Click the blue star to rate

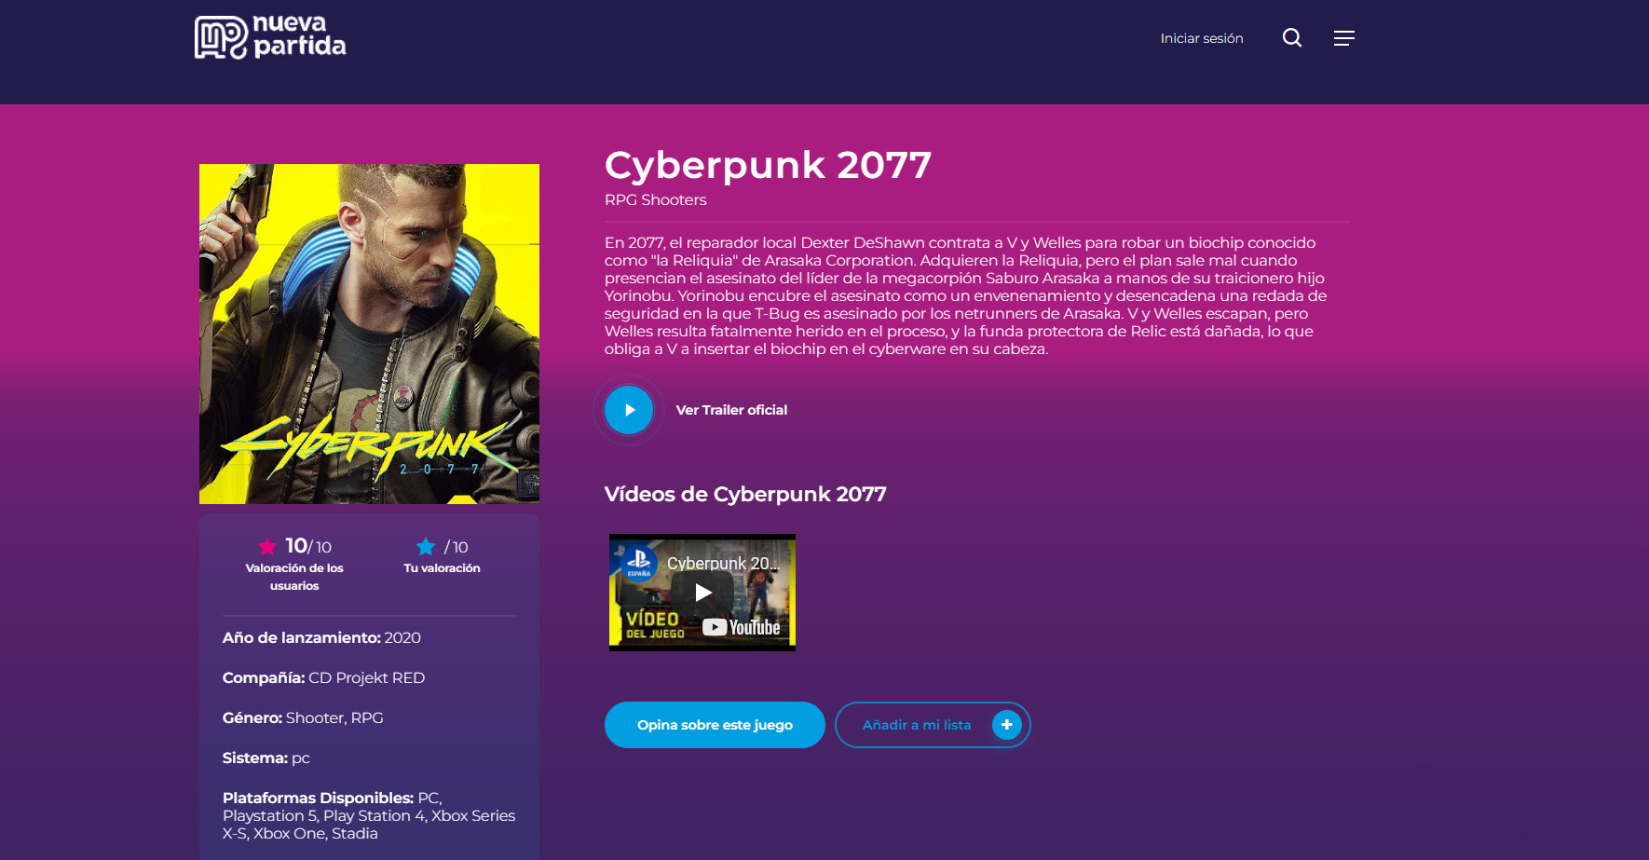(426, 547)
